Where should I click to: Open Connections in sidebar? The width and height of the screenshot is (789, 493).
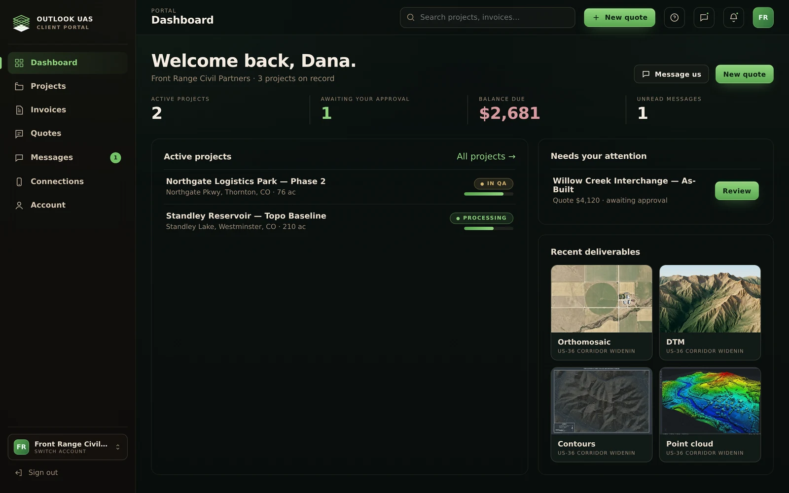[x=68, y=181]
